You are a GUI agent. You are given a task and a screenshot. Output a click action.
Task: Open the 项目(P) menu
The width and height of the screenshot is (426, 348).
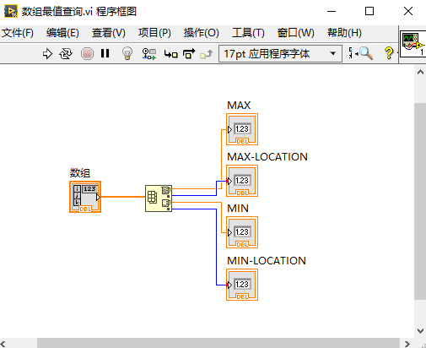click(x=154, y=33)
